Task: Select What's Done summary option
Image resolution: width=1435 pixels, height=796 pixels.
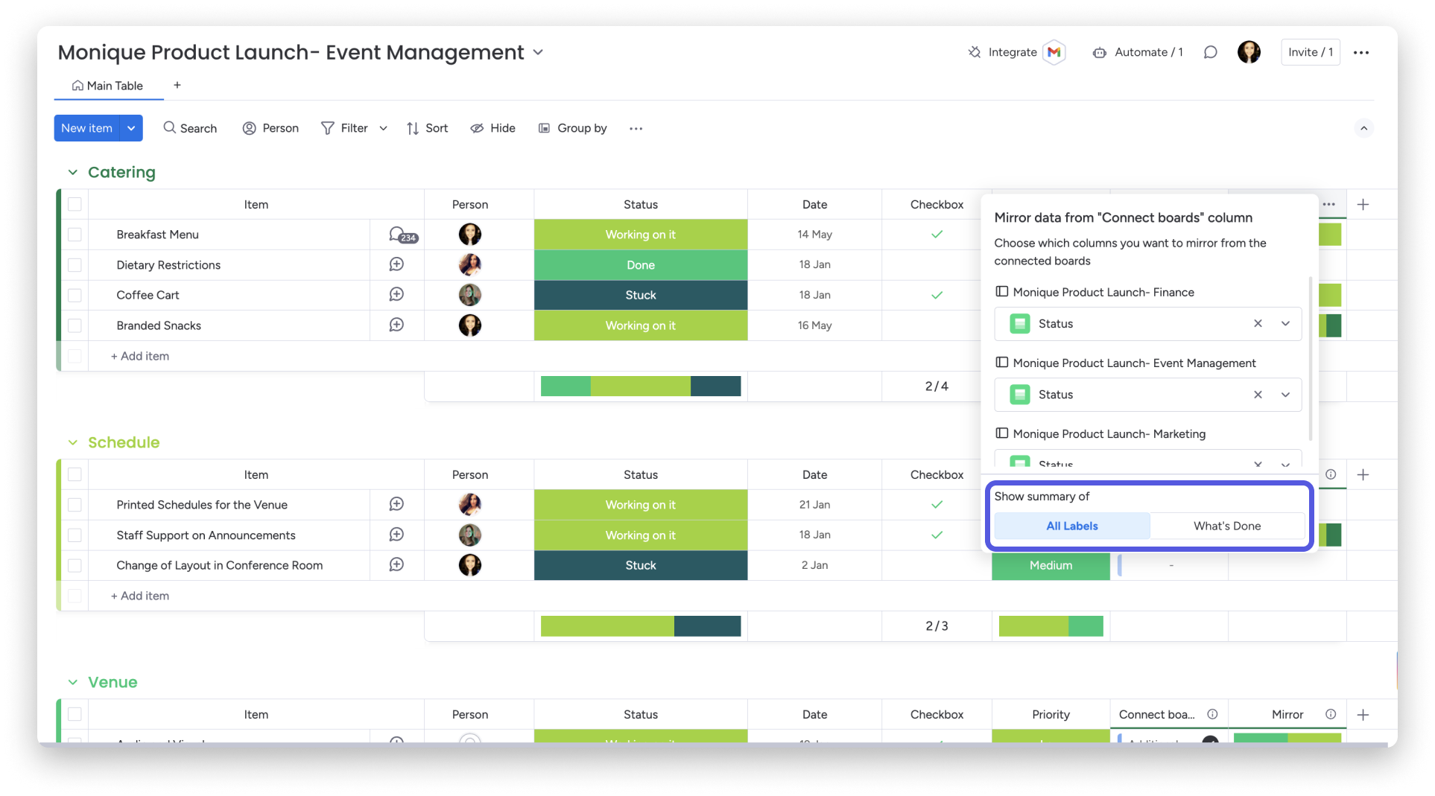Action: (1227, 526)
